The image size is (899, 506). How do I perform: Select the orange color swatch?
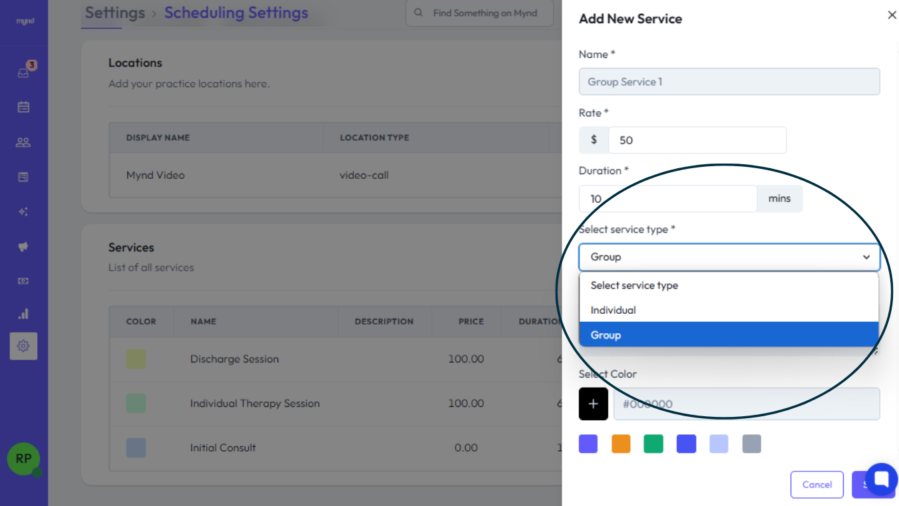621,444
